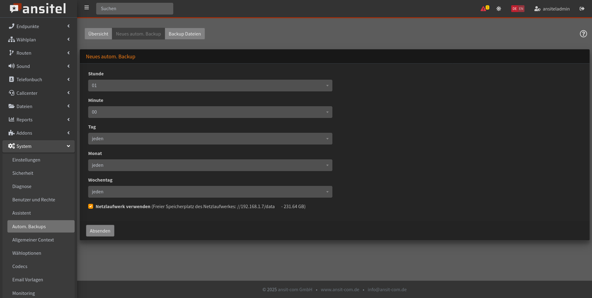592x298 pixels.
Task: Open the Monat dropdown
Action: 210,165
